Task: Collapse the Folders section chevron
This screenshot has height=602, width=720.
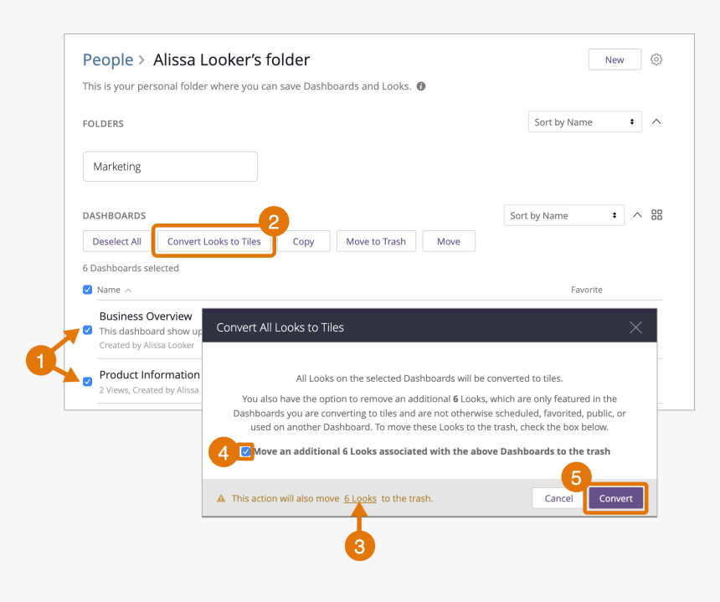Action: coord(656,121)
